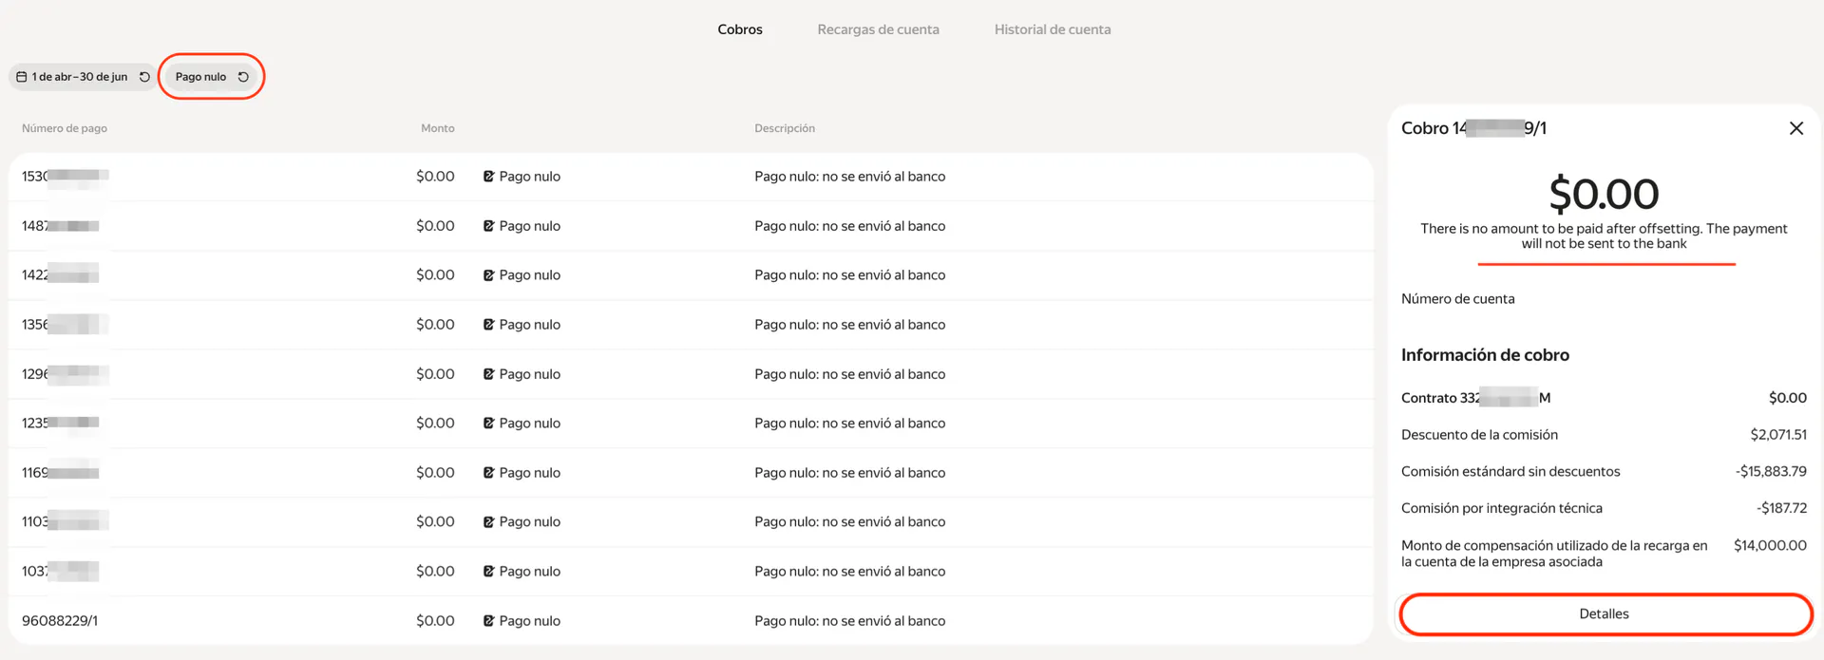Click the $0.00 amount in row 1356
The height and width of the screenshot is (660, 1824).
435,325
